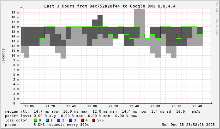Screen dimensions: 220x129
Task: Click the red arrow at x-axis right end
Action: point(211,103)
